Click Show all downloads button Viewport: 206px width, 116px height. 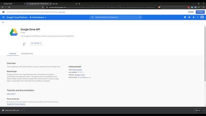point(198,110)
